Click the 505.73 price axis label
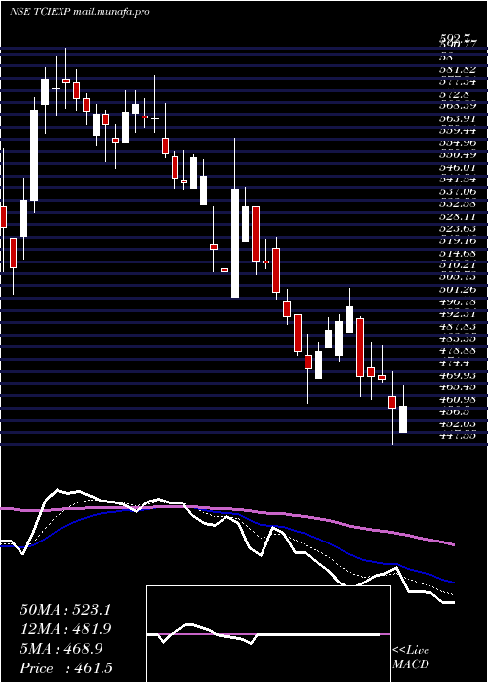This screenshot has width=488, height=683. click(x=458, y=277)
